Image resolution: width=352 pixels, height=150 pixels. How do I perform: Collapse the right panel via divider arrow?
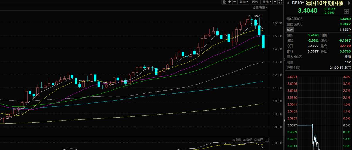point(284,120)
